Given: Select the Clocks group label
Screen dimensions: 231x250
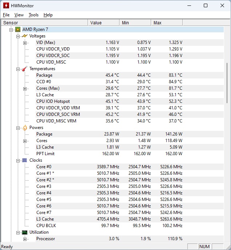Looking at the screenshot, I should coord(36,160).
